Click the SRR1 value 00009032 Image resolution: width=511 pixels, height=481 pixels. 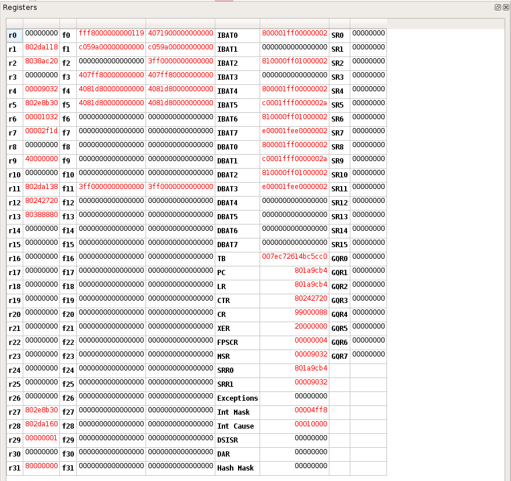tap(311, 382)
